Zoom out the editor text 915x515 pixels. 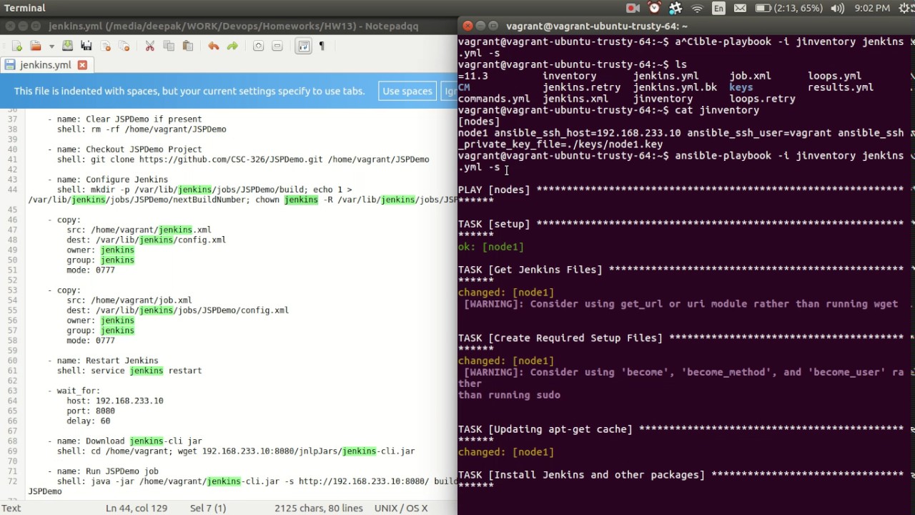(277, 46)
